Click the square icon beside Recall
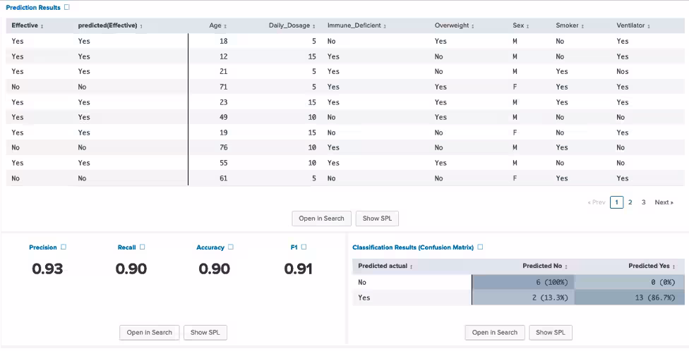 [x=142, y=247]
